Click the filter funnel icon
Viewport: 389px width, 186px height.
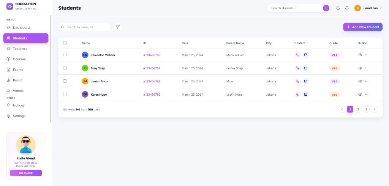[118, 27]
